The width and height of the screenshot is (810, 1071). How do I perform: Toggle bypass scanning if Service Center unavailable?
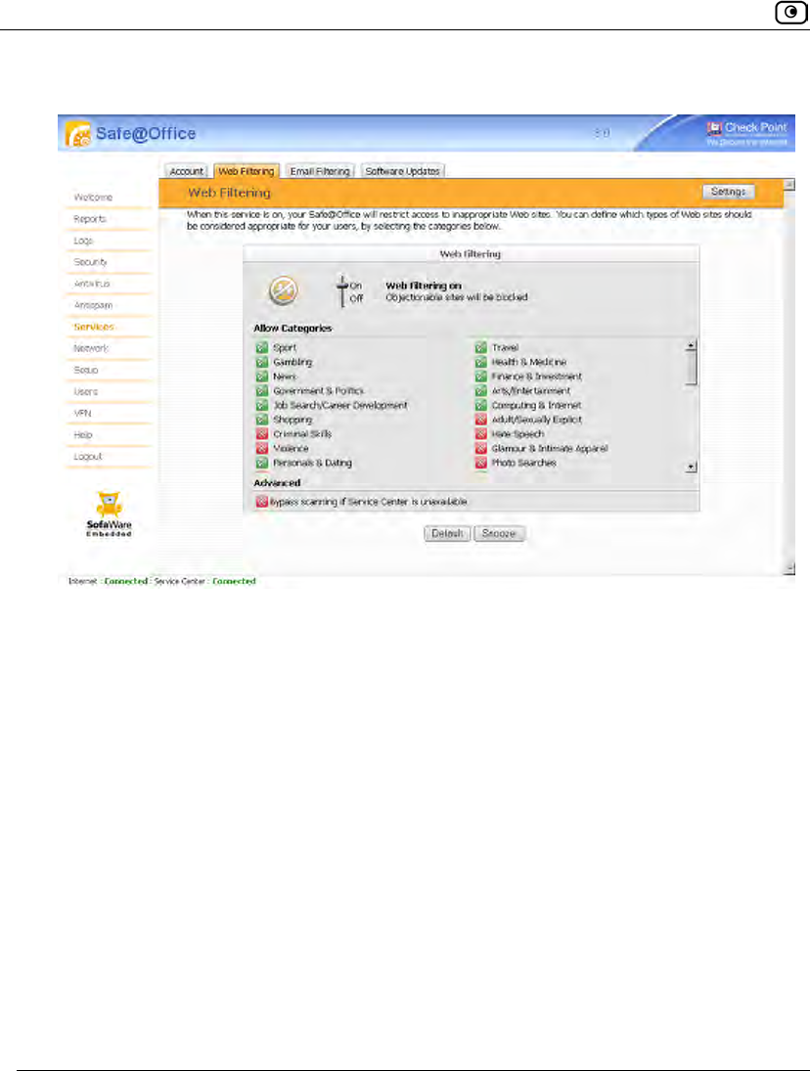pos(261,502)
